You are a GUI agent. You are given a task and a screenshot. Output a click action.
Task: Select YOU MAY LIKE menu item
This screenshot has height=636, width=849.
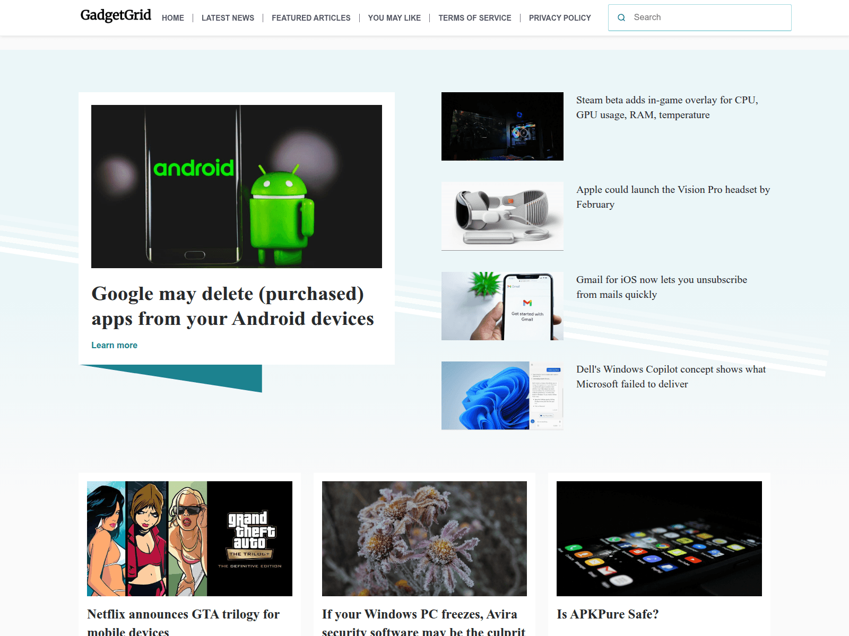(394, 18)
